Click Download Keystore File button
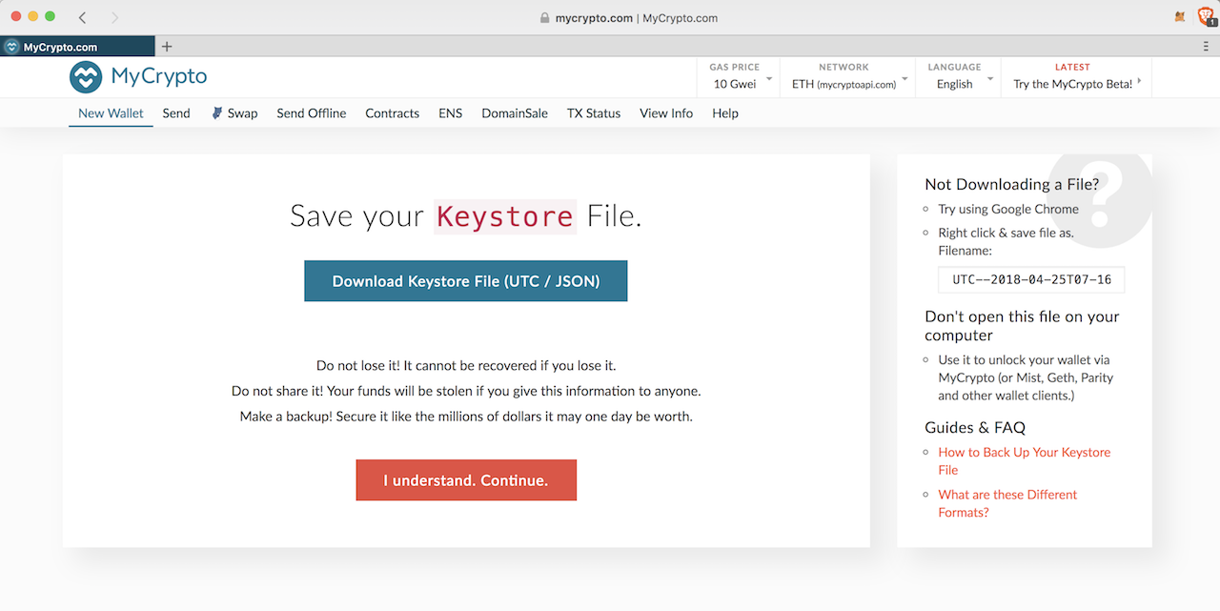The height and width of the screenshot is (611, 1220). [465, 281]
